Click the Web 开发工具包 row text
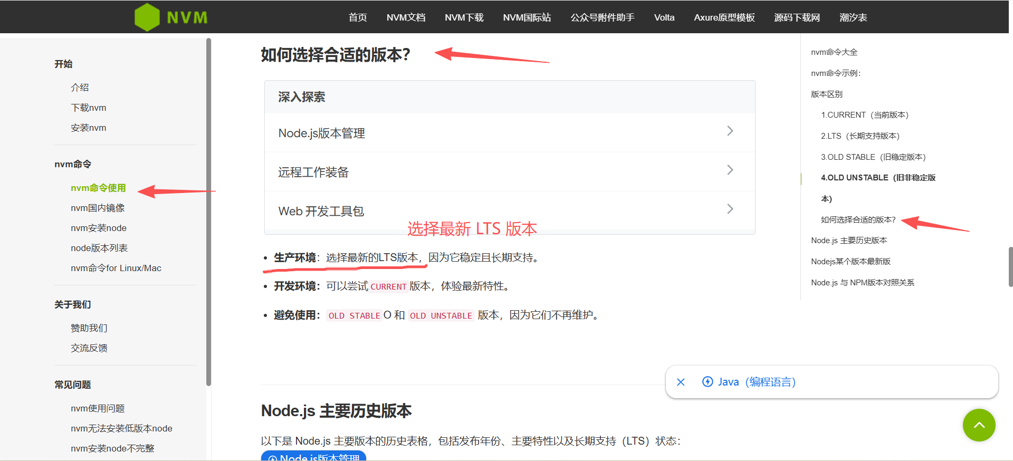Viewport: 1013px width, 461px height. pos(321,212)
